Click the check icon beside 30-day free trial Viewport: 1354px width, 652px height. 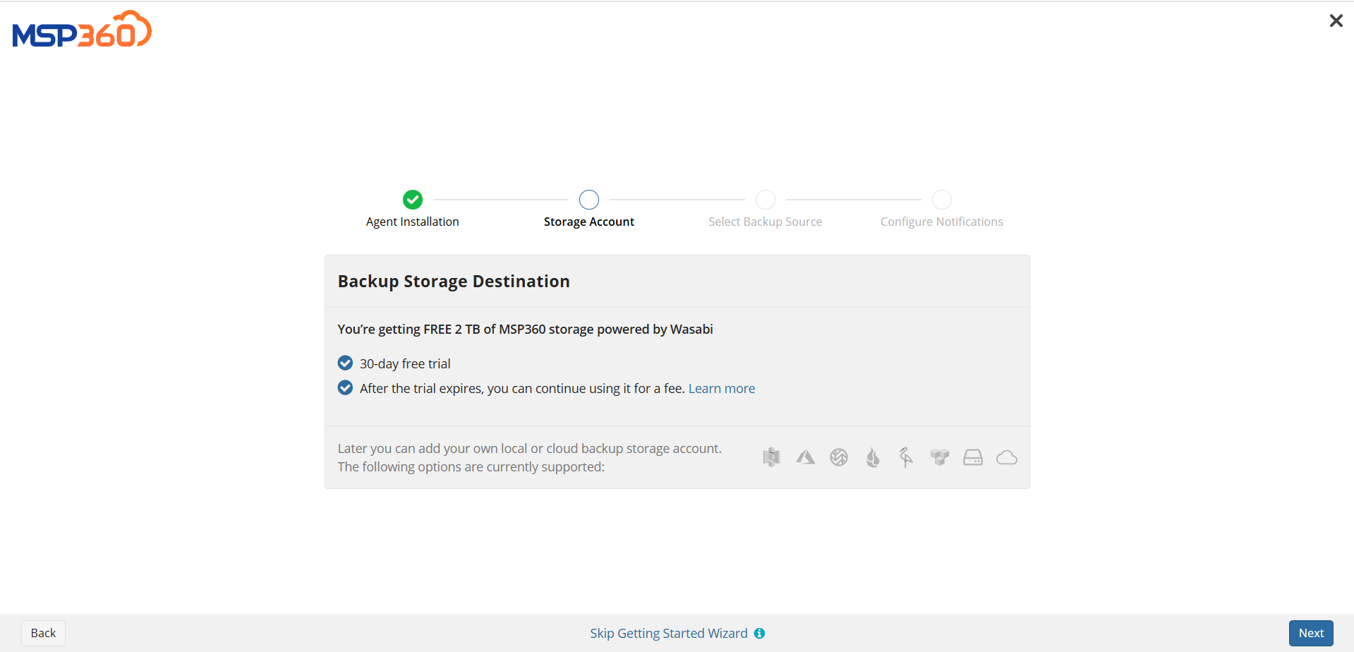coord(345,363)
